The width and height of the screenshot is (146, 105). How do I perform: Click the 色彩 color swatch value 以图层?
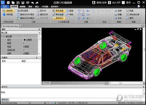click(x=30, y=40)
